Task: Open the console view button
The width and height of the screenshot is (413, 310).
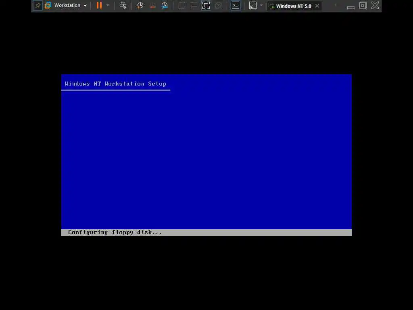Action: coord(236,6)
